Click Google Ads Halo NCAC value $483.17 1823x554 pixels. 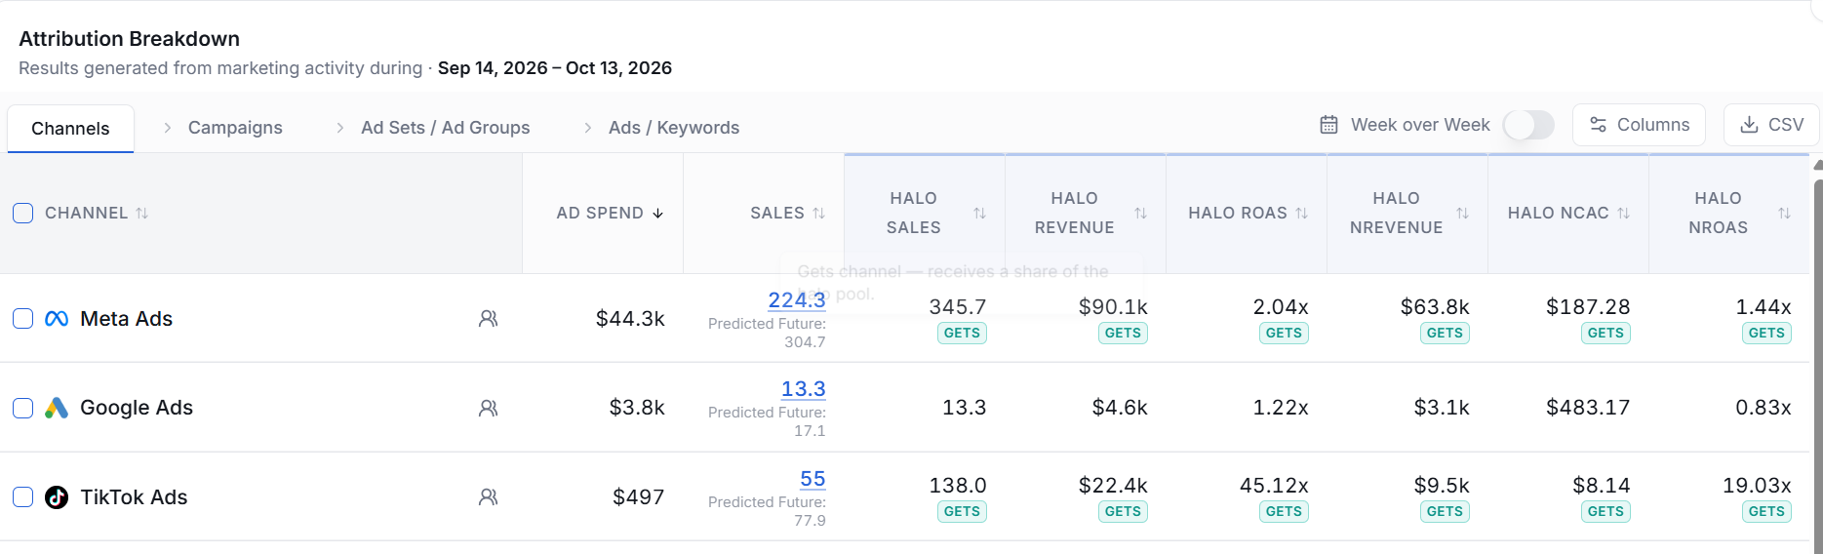pos(1588,408)
